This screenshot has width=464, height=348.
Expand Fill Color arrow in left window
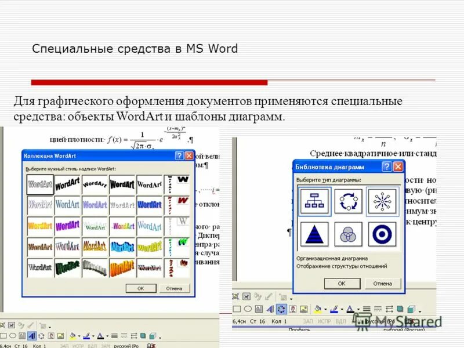(79, 336)
